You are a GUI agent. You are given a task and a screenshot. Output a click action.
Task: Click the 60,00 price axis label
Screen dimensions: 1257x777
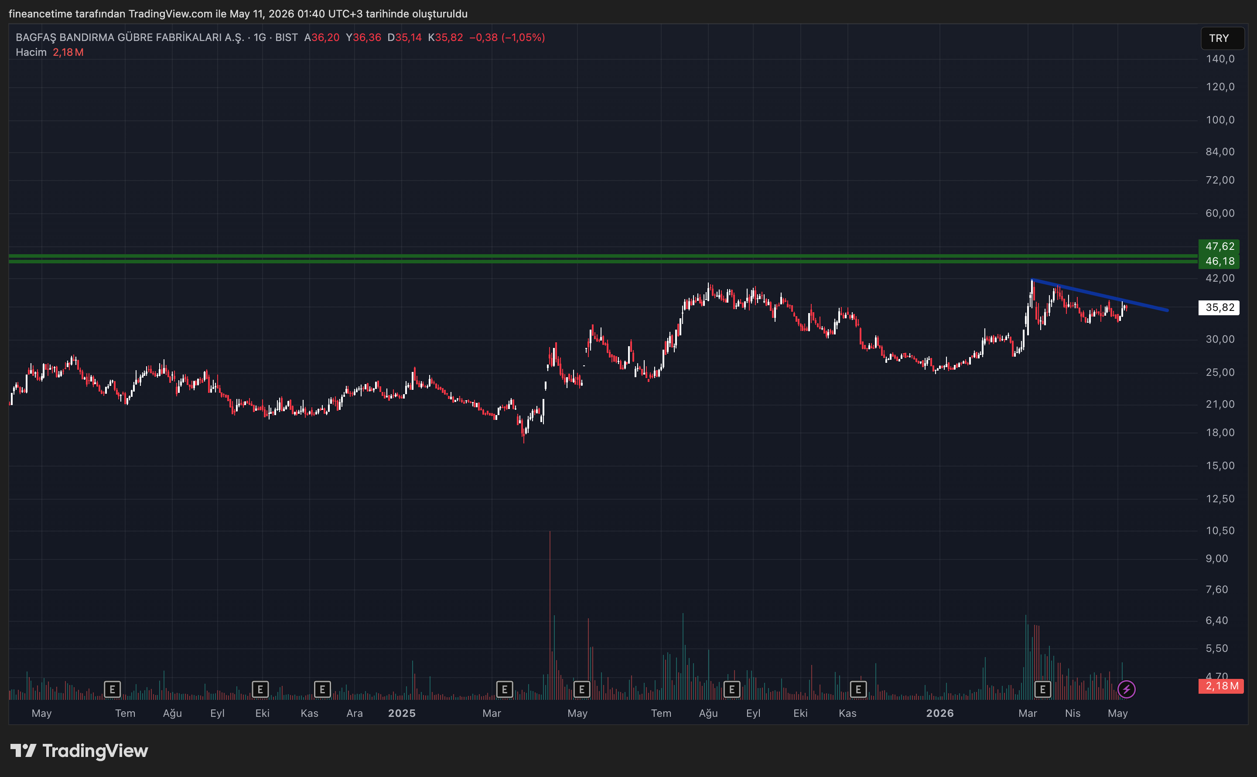point(1220,213)
